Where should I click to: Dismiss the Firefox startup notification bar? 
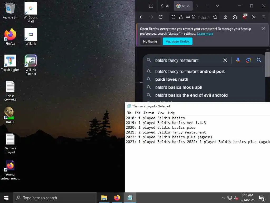263,29
